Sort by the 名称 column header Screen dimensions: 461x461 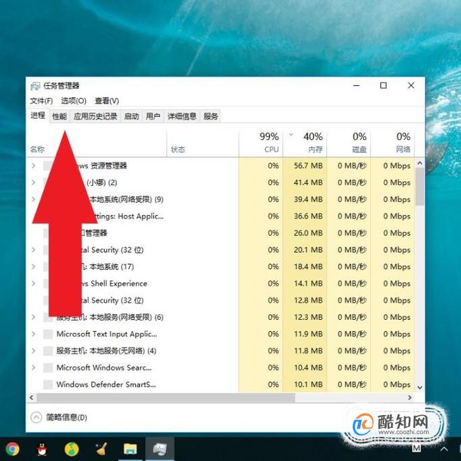tap(97, 143)
